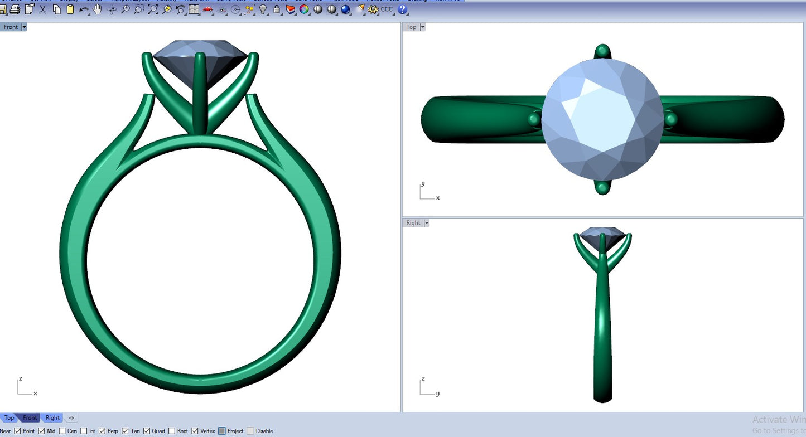Open the Top viewport dropdown arrow
Viewport: 806px width, 437px height.
422,27
